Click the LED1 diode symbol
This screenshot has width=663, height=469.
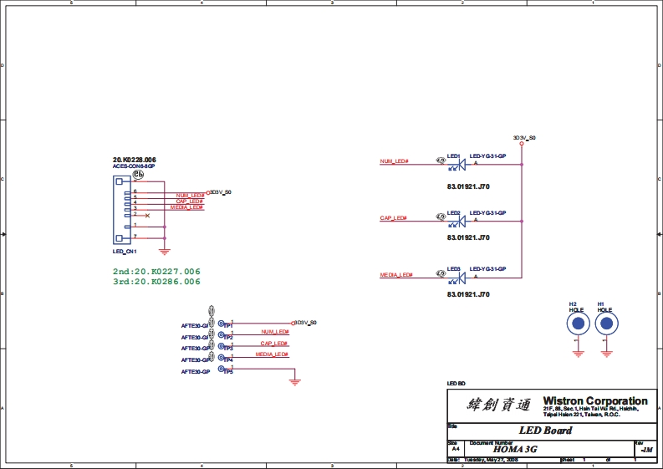click(457, 164)
